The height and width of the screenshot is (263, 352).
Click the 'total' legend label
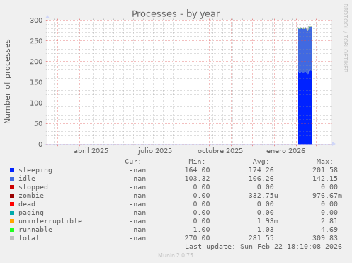(29, 238)
